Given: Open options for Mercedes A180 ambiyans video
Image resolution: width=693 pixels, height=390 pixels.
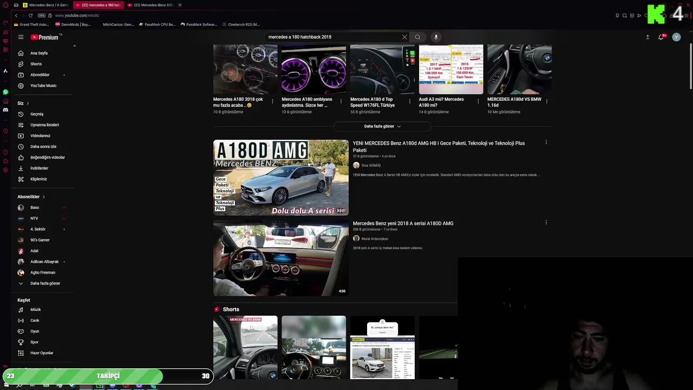Looking at the screenshot, I should pyautogui.click(x=341, y=101).
